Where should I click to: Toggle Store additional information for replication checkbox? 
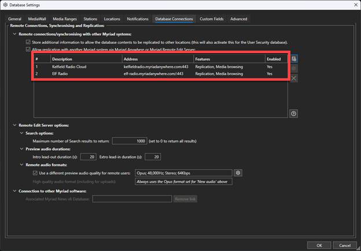(x=28, y=42)
